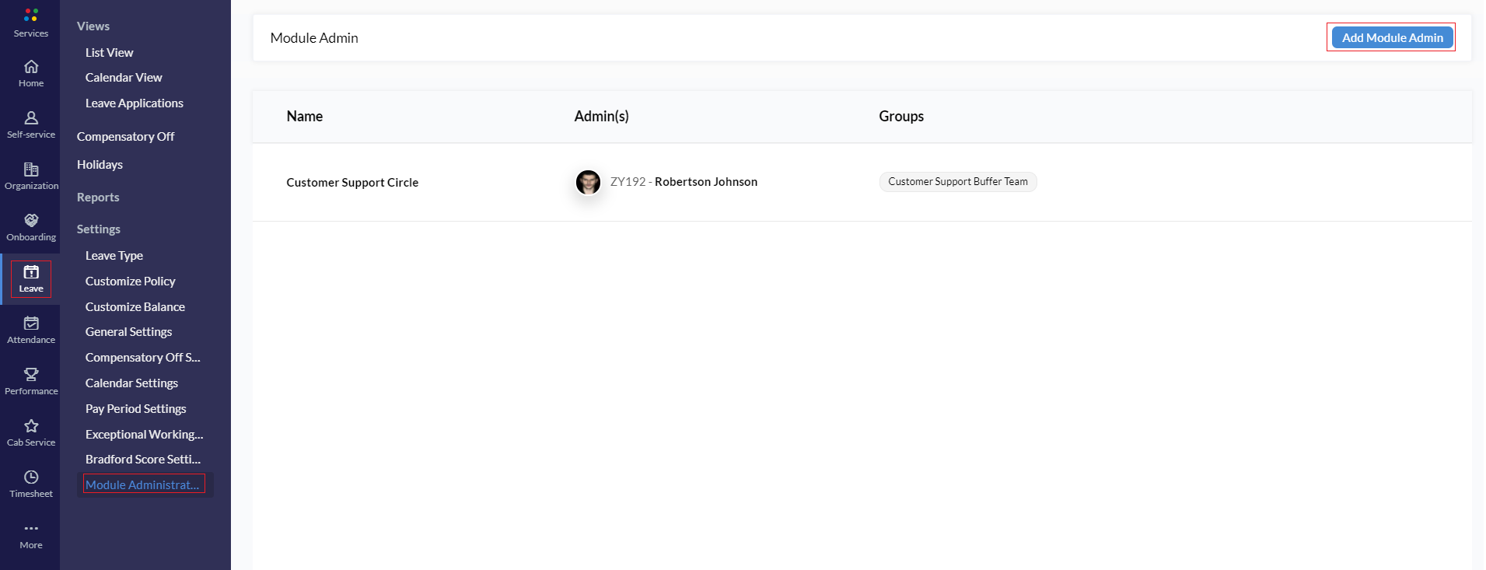Open General Settings
Viewport: 1486px width, 570px height.
(x=129, y=332)
